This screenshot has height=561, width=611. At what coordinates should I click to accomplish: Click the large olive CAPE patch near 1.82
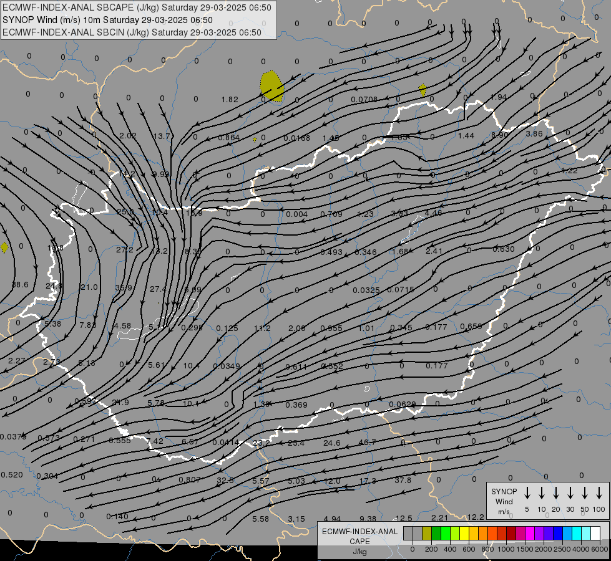tap(271, 86)
